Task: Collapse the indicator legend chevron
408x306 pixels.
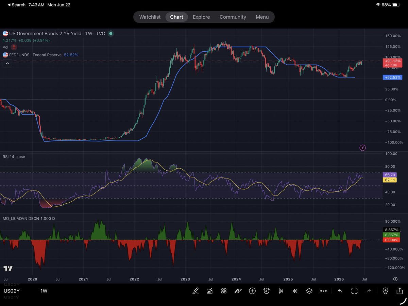Action: point(7,63)
